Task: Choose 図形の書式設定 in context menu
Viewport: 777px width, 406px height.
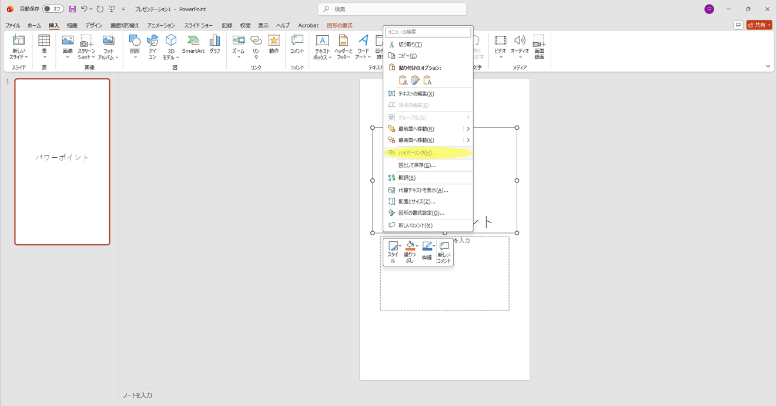Action: (421, 213)
